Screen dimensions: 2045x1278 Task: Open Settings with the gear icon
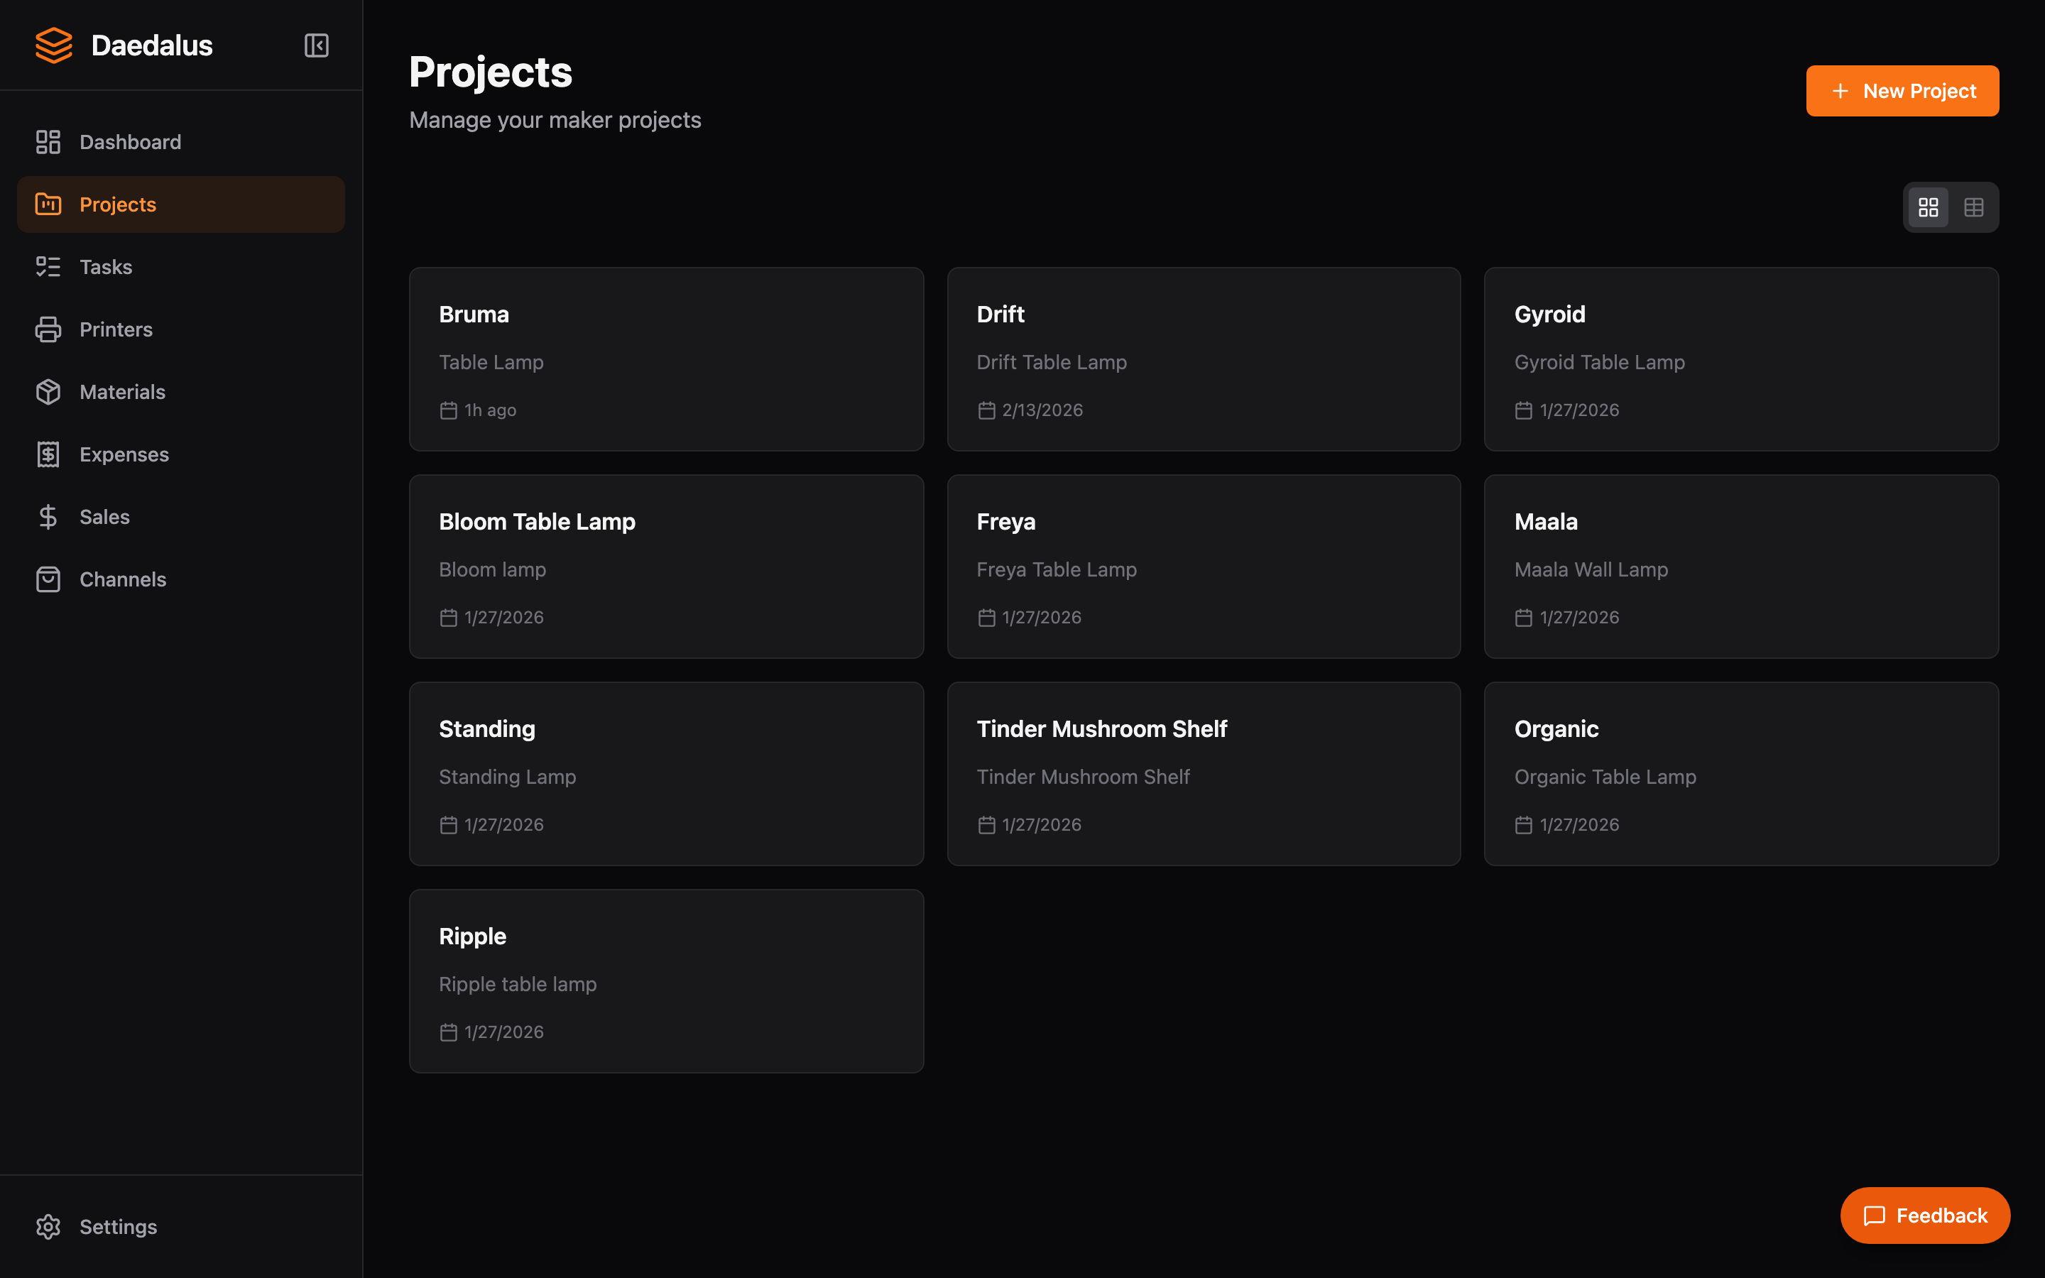point(48,1226)
